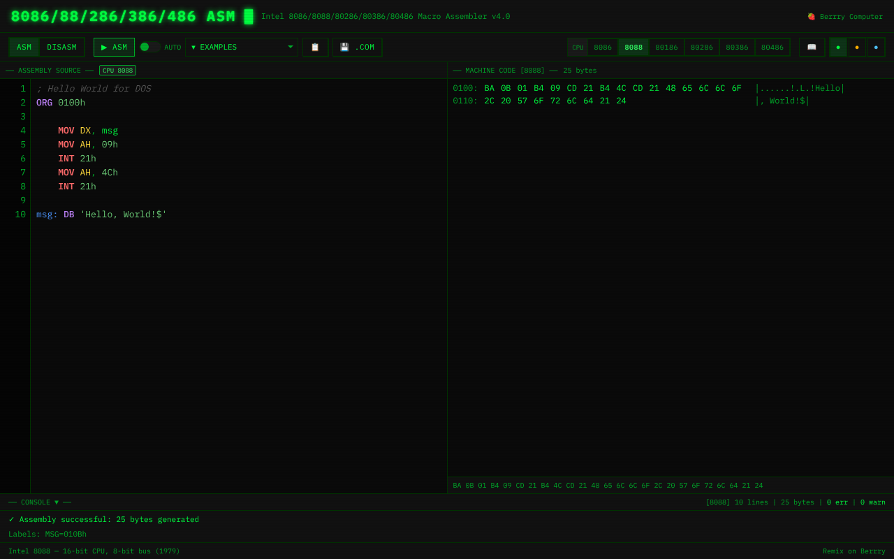Image resolution: width=894 pixels, height=559 pixels.
Task: Choose the amber theme color dot
Action: coord(857,48)
